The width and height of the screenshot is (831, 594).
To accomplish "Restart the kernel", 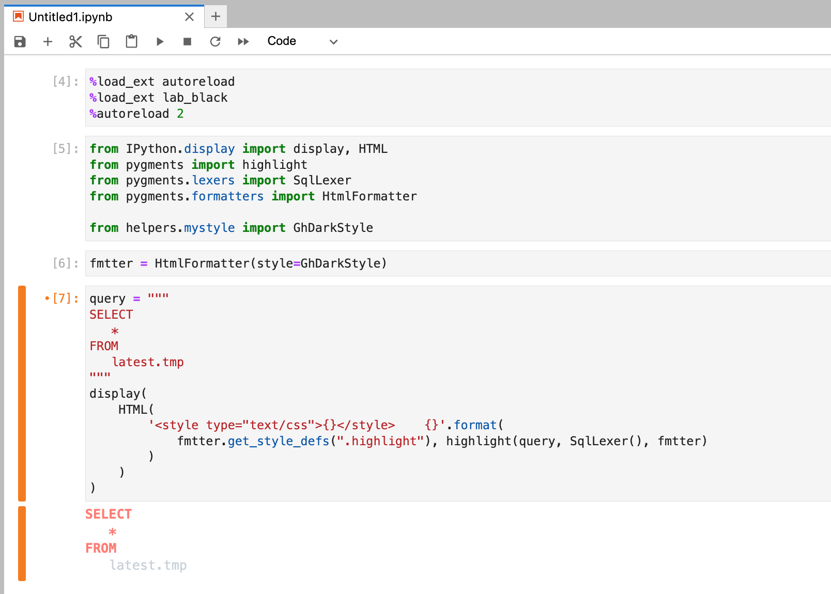I will pos(216,41).
